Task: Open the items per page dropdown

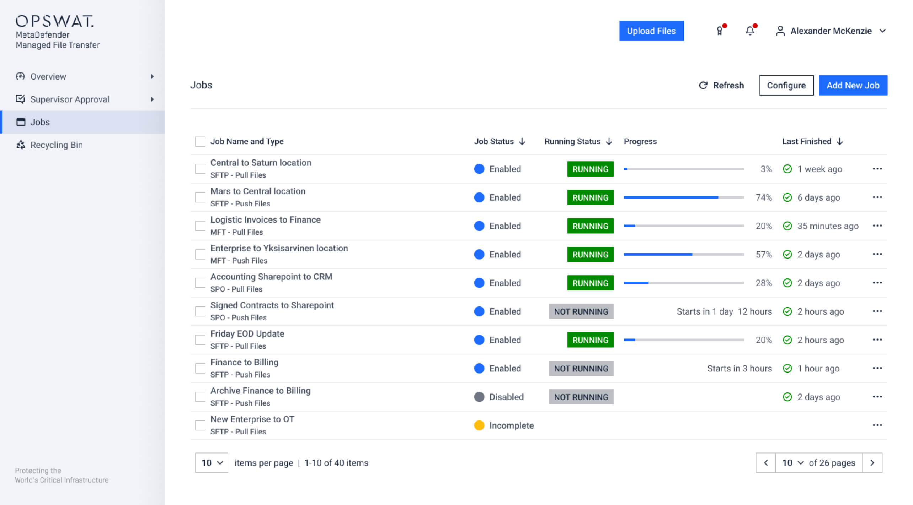Action: [x=211, y=463]
